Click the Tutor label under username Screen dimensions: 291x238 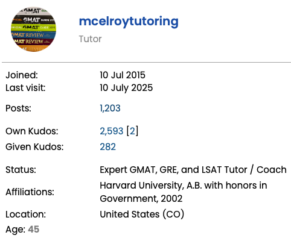(90, 39)
